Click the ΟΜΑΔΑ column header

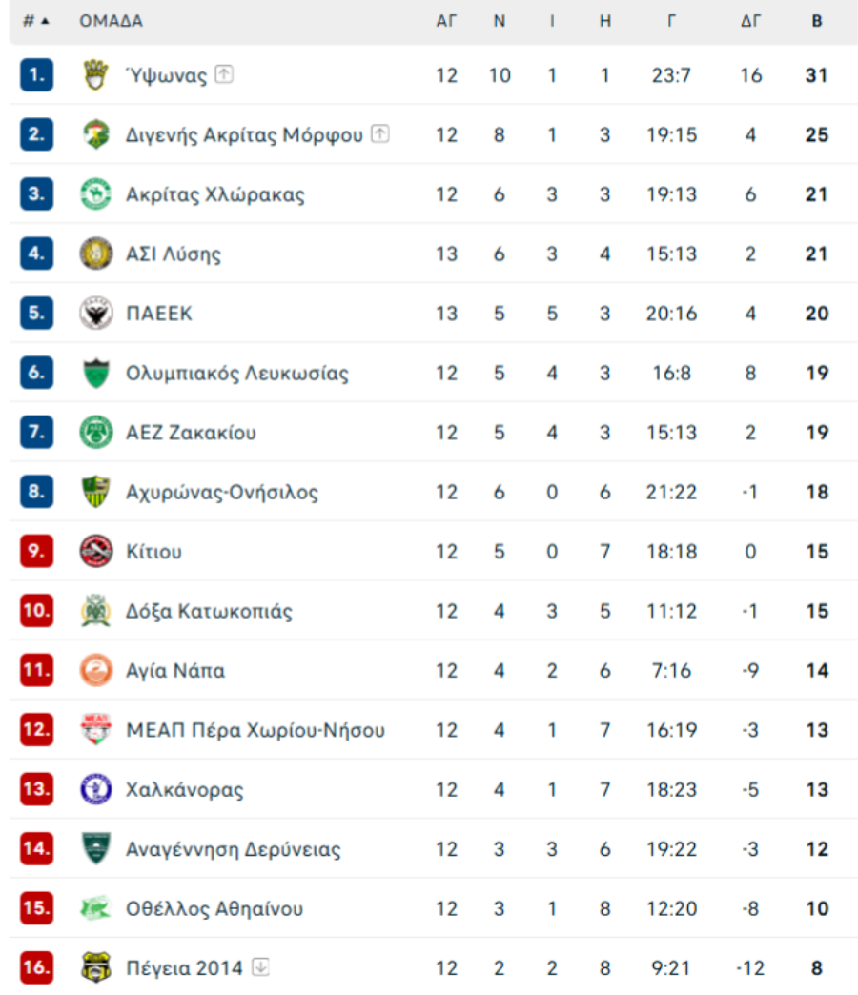pos(111,21)
